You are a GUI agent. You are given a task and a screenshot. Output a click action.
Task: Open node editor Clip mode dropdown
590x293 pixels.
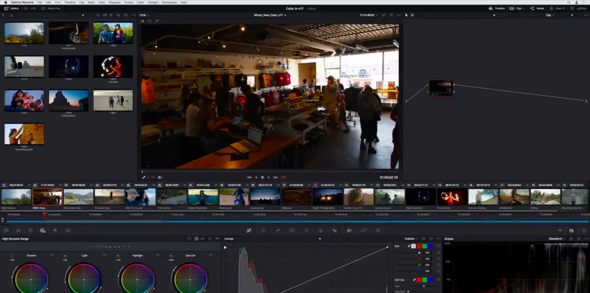550,15
